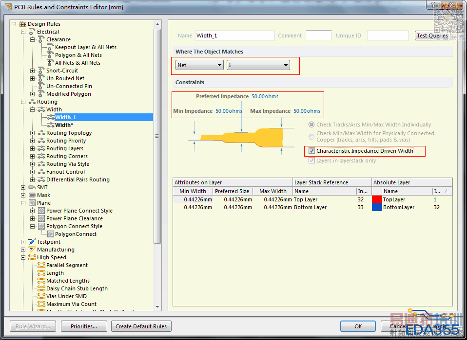This screenshot has height=340, width=467.
Task: Click the Rule Wizard button
Action: point(33,326)
